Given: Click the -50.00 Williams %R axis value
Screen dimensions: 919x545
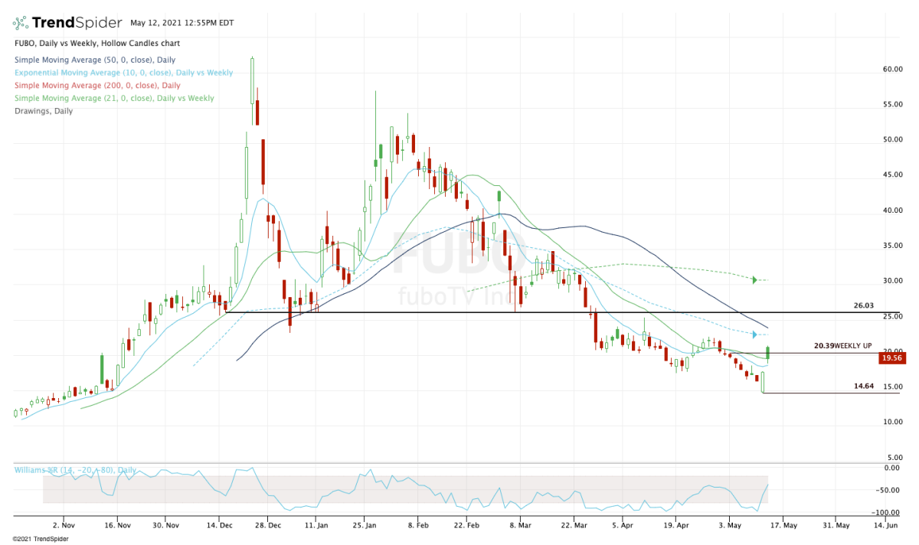Looking at the screenshot, I should click(x=889, y=490).
